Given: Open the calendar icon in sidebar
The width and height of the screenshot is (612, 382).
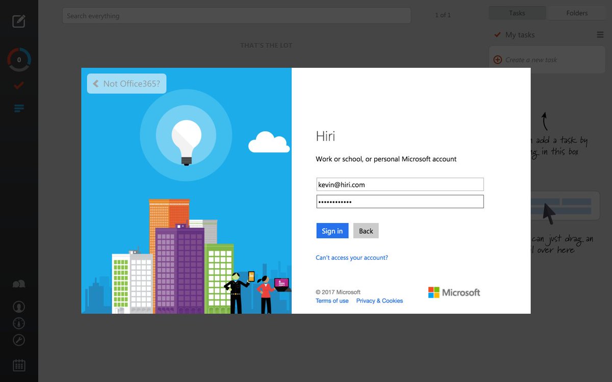Looking at the screenshot, I should [x=19, y=365].
